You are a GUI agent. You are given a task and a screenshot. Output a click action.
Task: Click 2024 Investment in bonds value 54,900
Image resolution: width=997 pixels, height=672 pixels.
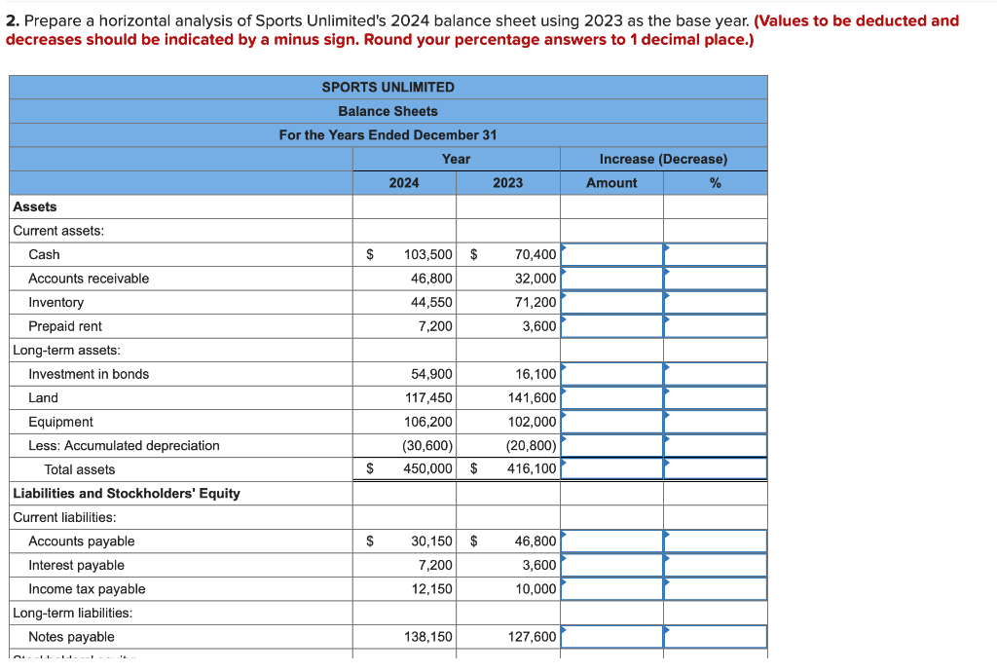tap(431, 374)
